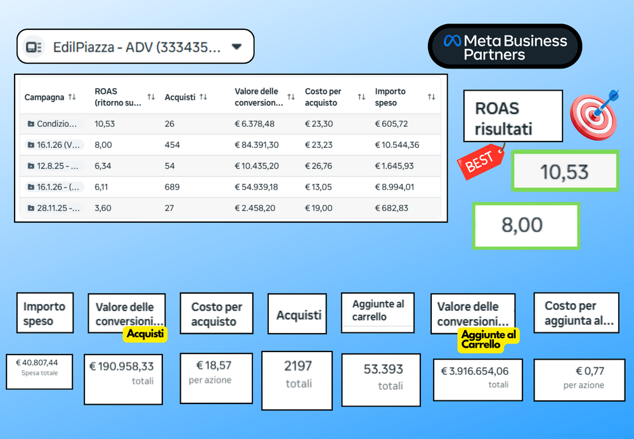Click the € 605,72 amount spent cell
This screenshot has height=439, width=634.
(391, 124)
